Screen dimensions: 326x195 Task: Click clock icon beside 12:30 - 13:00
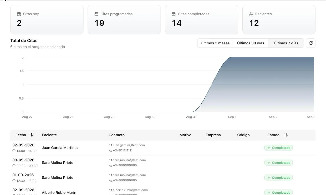(14, 181)
